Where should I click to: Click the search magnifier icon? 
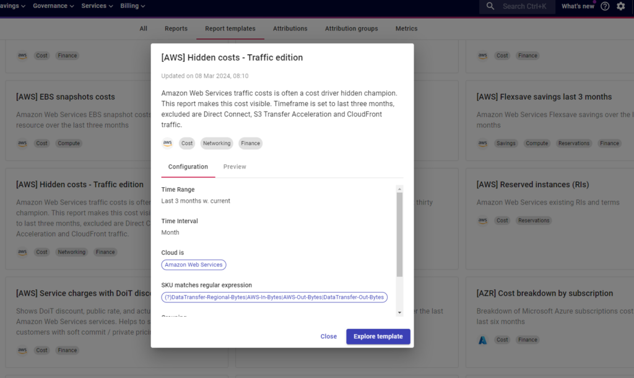tap(490, 6)
